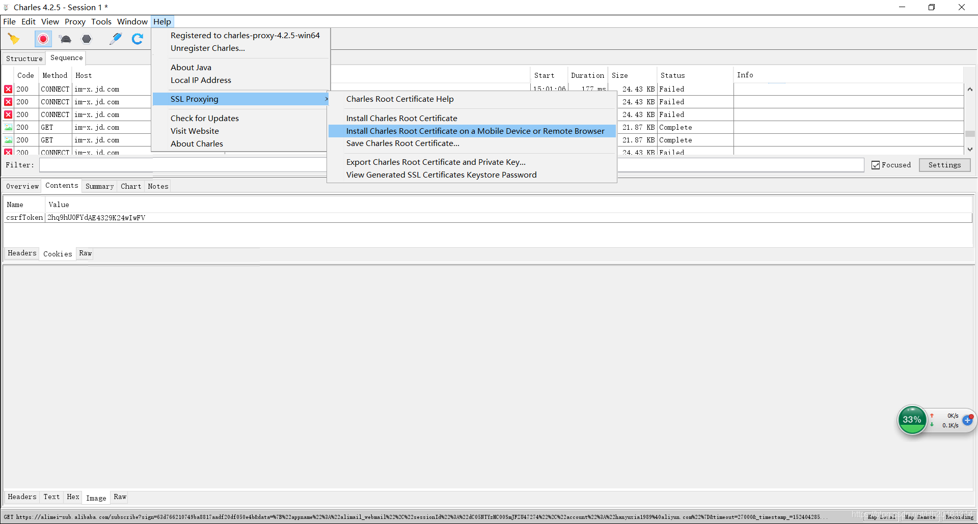Switch to the Overview tab

coord(22,186)
